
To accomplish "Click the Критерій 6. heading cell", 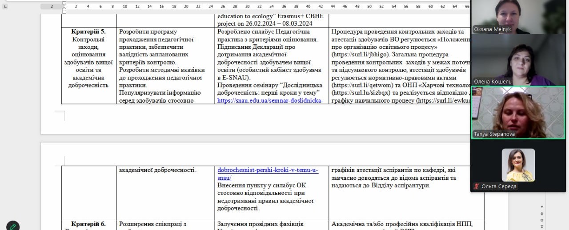I will 88,224.
